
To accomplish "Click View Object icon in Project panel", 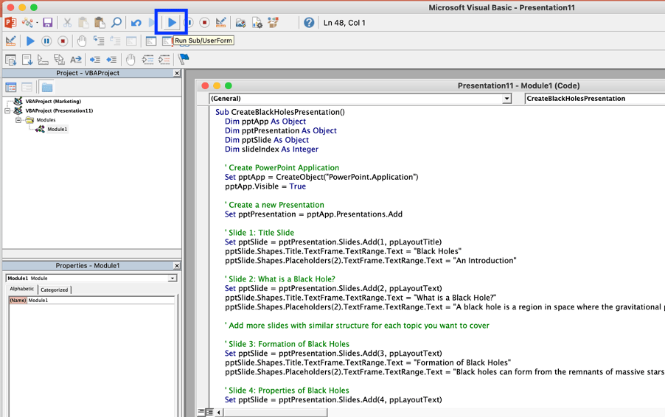I will pyautogui.click(x=27, y=87).
